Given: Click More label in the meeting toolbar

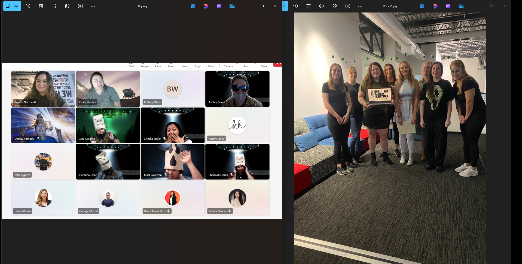Looking at the screenshot, I should tap(211, 66).
